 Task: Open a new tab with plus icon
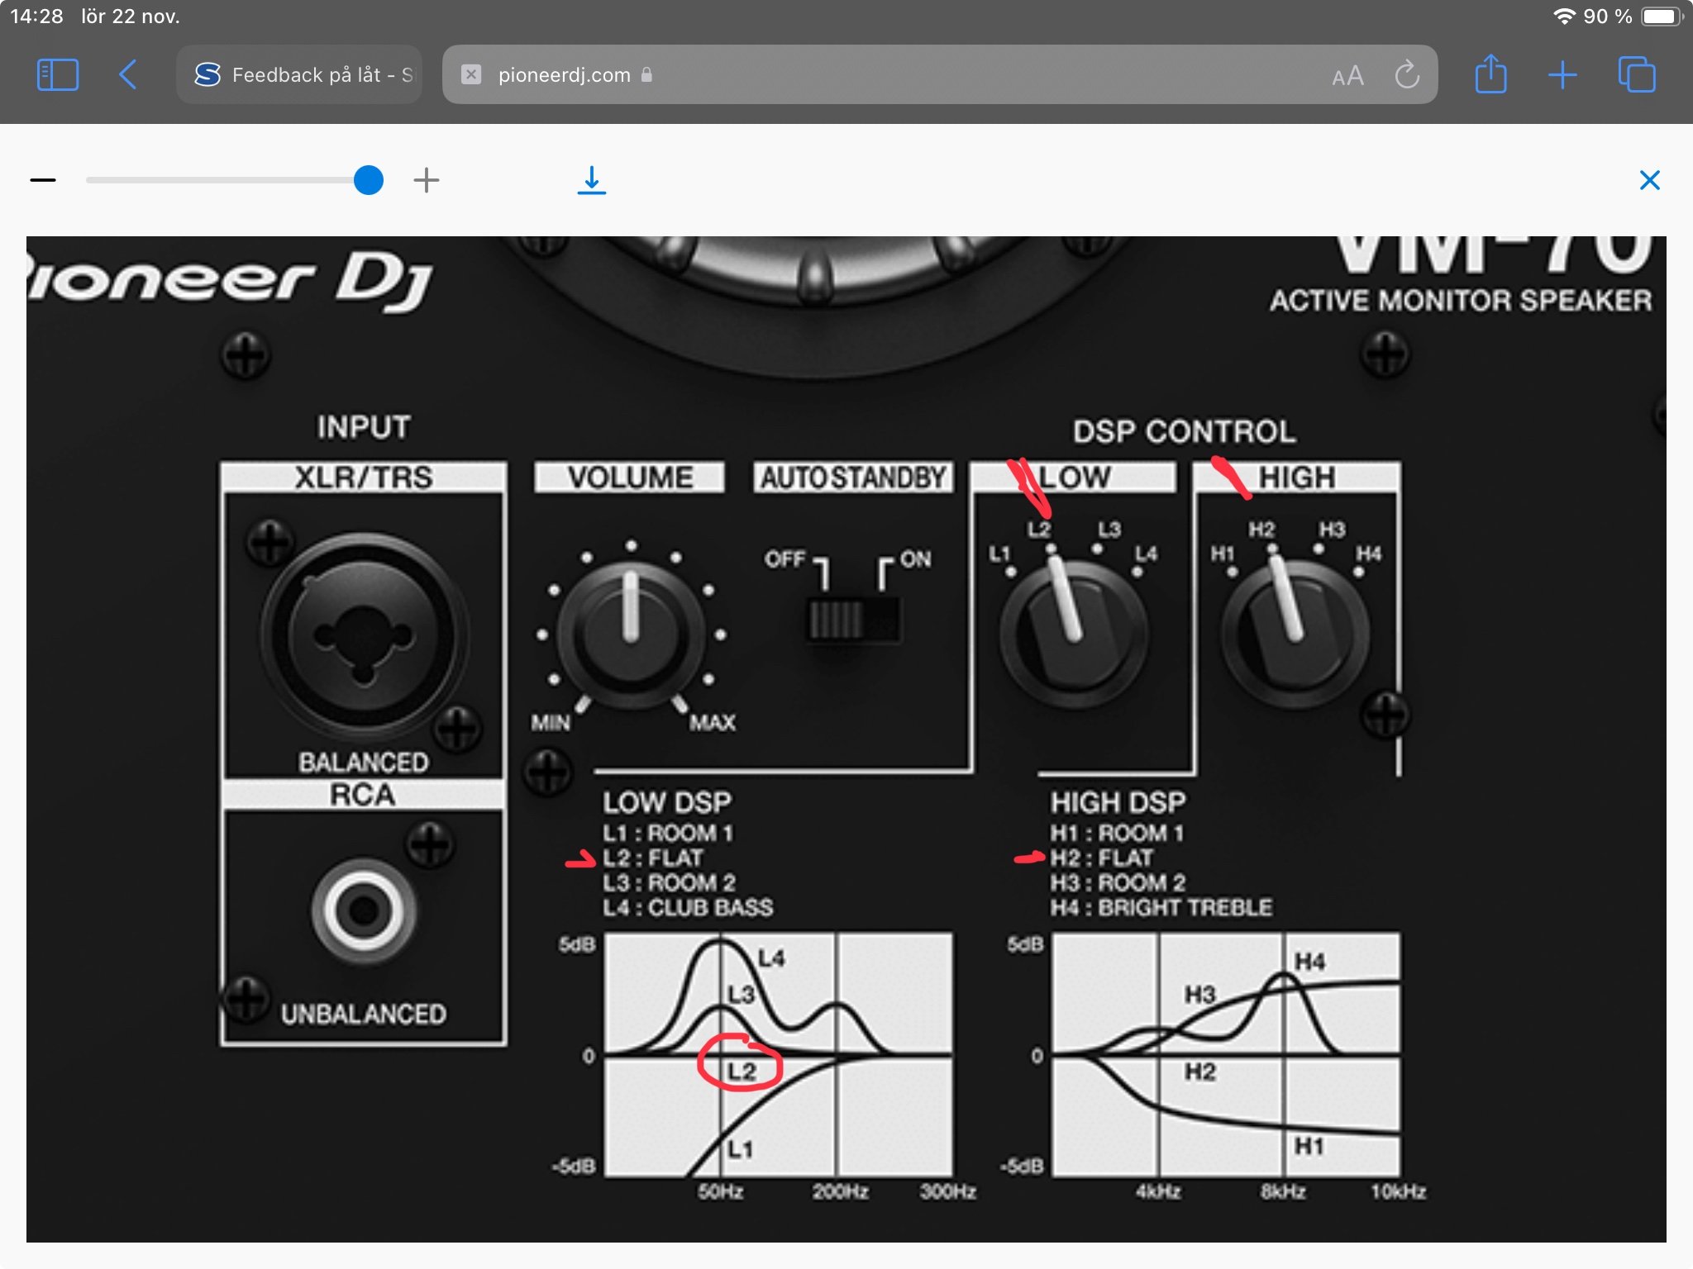pyautogui.click(x=1562, y=74)
